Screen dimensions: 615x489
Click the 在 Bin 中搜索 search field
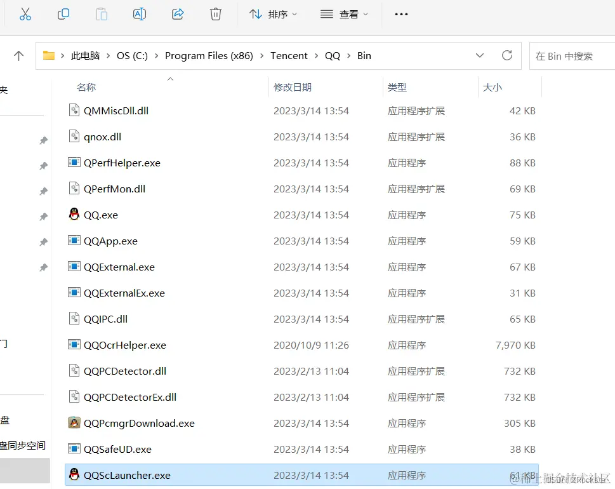(572, 56)
